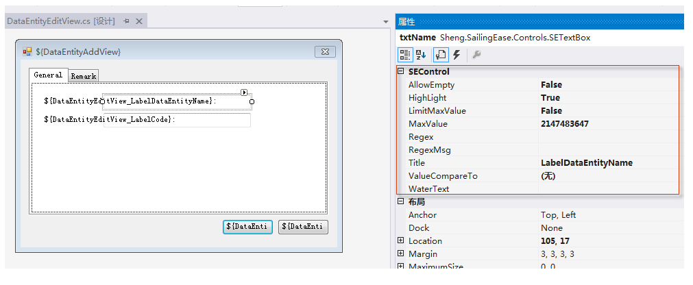
Task: Select the General tab
Action: (x=48, y=75)
